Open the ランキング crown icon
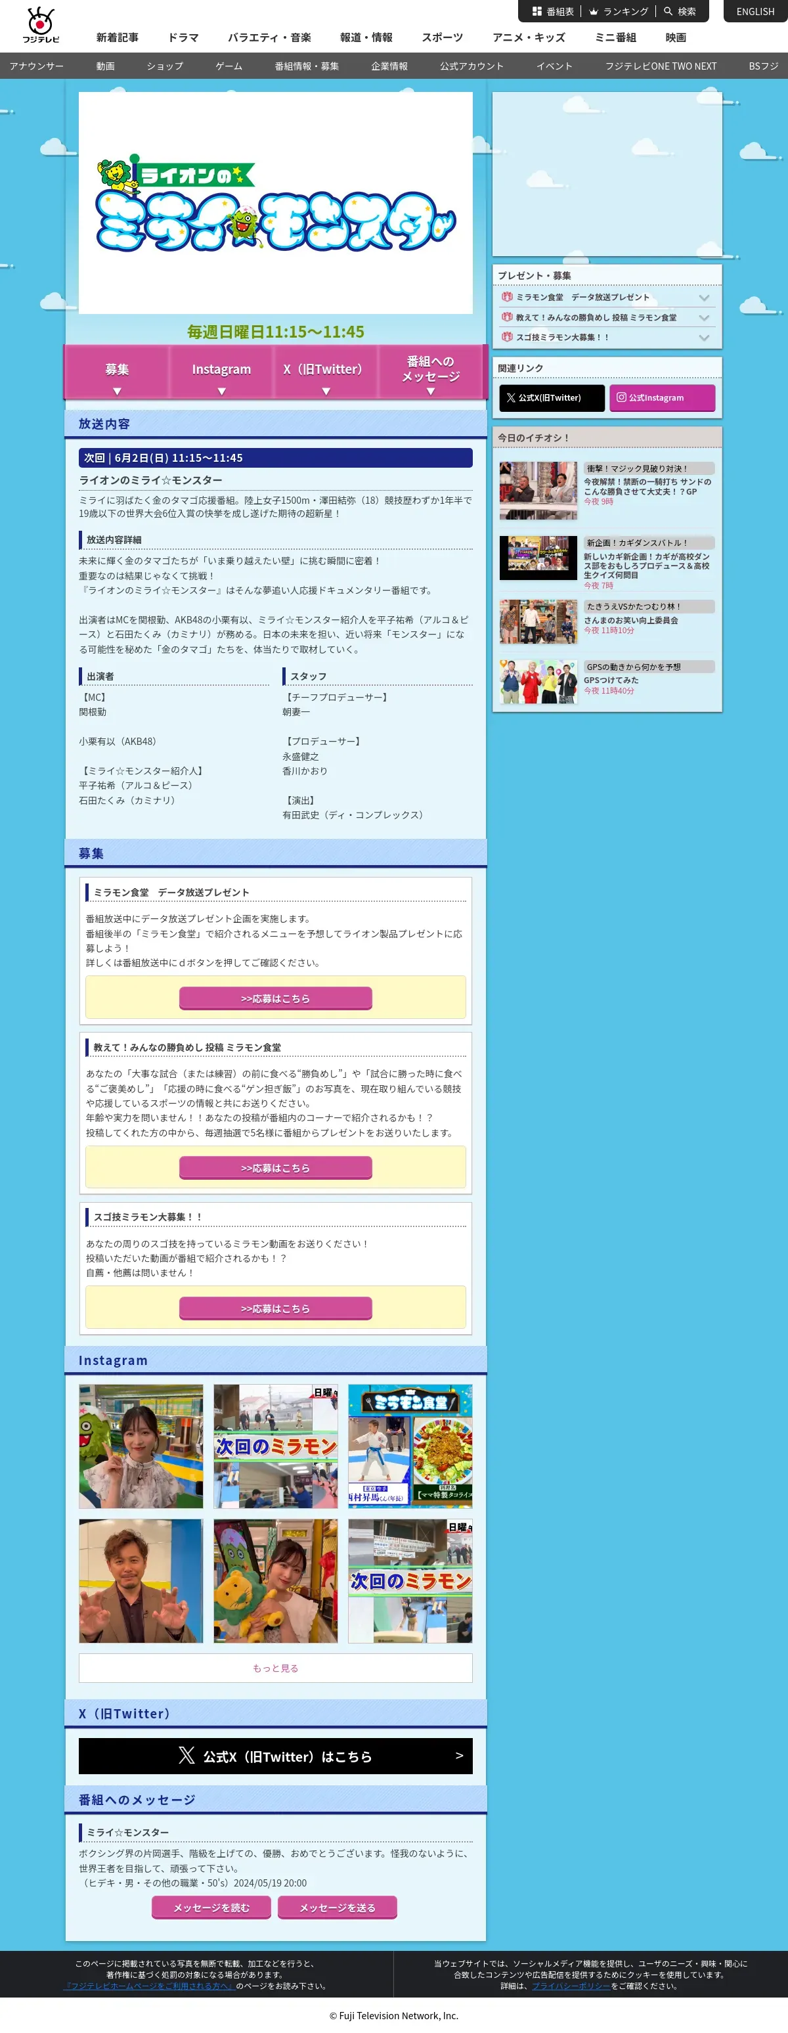 click(x=594, y=11)
